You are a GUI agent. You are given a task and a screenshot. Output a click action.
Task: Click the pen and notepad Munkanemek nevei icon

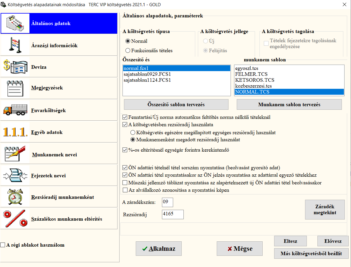click(x=15, y=154)
